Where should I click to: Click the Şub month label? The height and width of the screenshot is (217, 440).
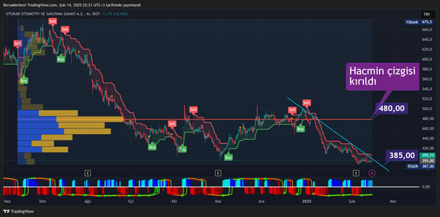(x=351, y=201)
